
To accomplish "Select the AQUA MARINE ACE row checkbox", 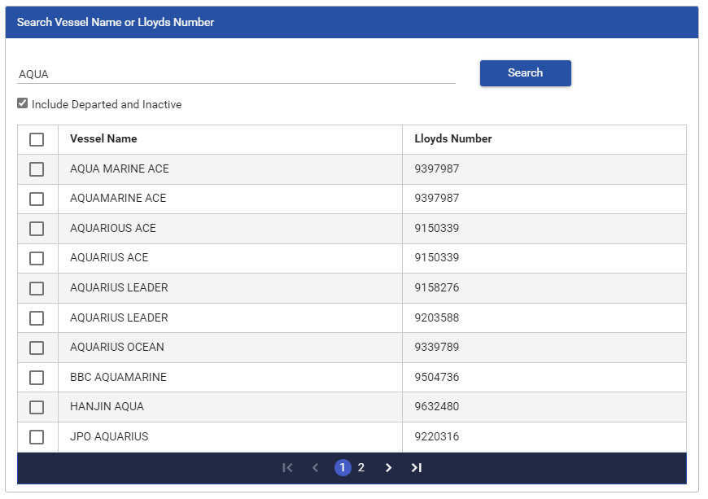I will click(37, 169).
